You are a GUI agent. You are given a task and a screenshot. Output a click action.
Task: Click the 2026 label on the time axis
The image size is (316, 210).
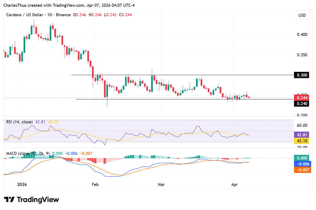point(22,185)
